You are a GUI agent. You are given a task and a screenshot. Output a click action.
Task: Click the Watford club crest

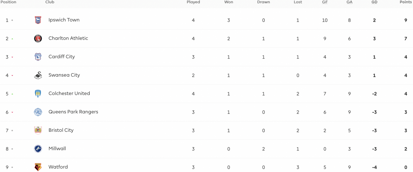(x=38, y=167)
